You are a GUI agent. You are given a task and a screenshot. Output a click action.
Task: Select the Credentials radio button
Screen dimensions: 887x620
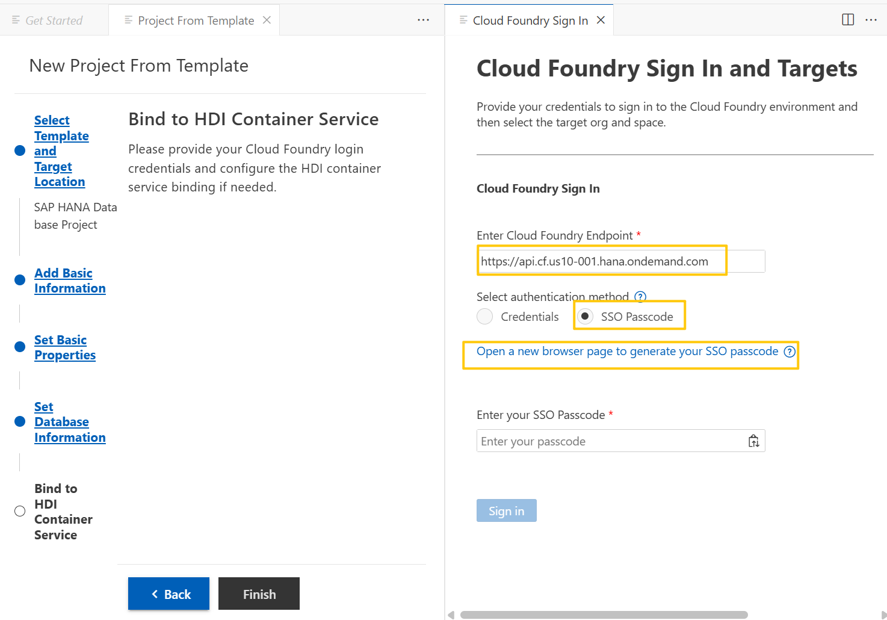[x=484, y=317]
